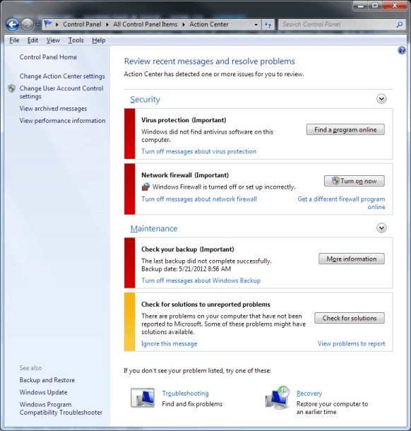
Task: Open the Help menu
Action: point(99,40)
